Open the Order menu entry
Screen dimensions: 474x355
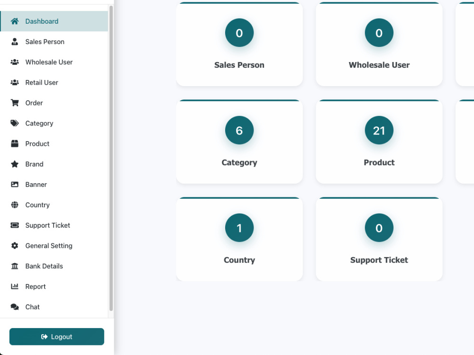[x=54, y=103]
